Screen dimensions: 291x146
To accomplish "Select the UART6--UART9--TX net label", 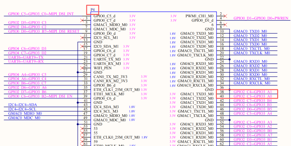I will coord(26,57).
